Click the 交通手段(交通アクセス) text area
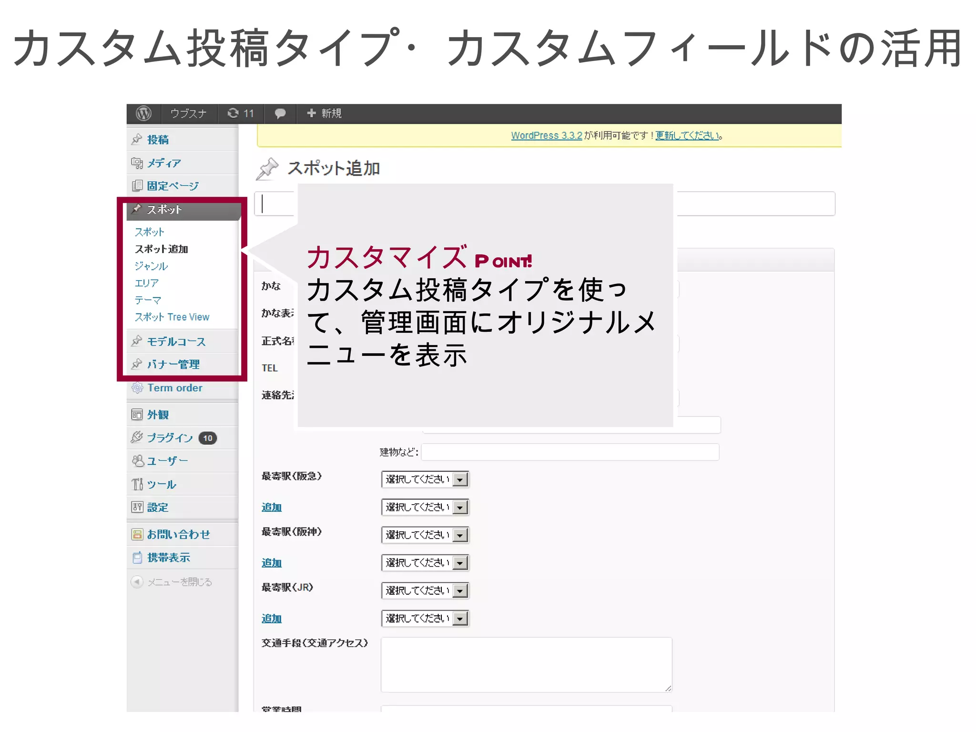This screenshot has width=976, height=732. point(527,665)
